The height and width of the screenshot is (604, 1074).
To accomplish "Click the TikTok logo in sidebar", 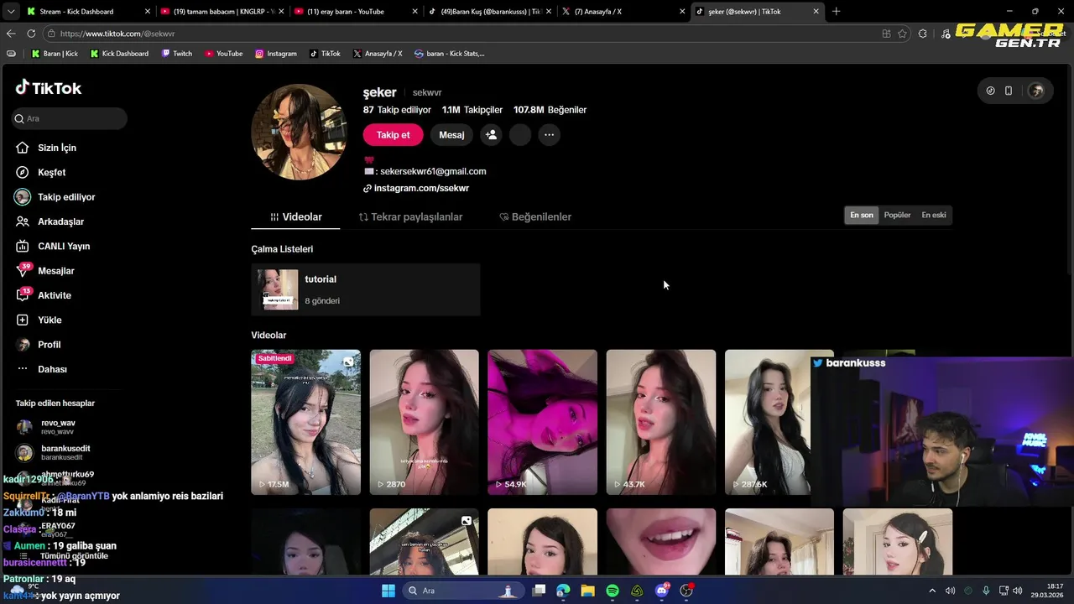I will point(48,88).
